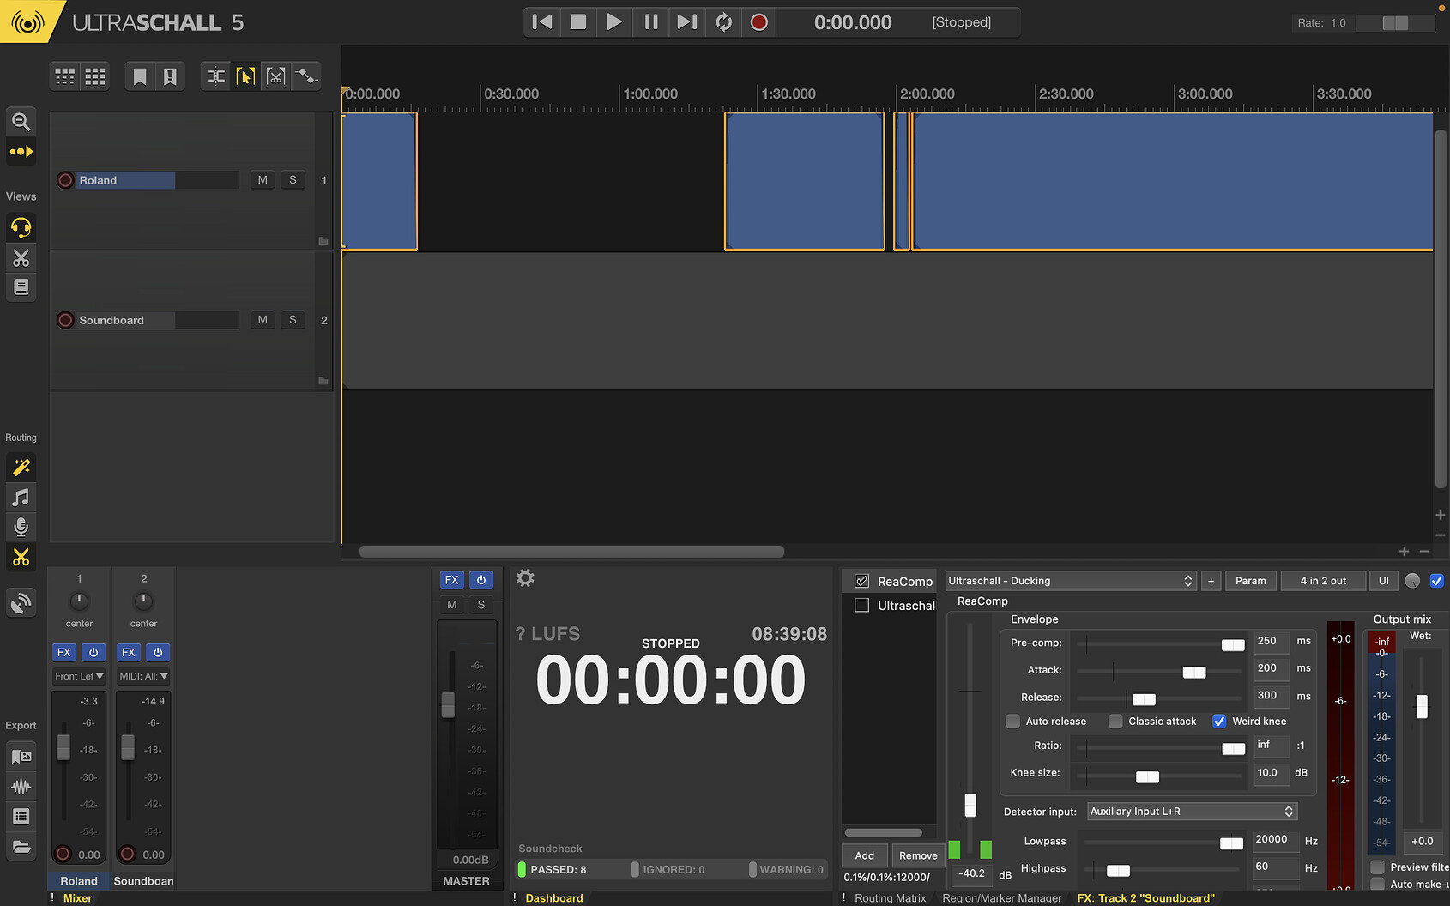Set an exclamation edit marker
The height and width of the screenshot is (906, 1450).
[170, 76]
